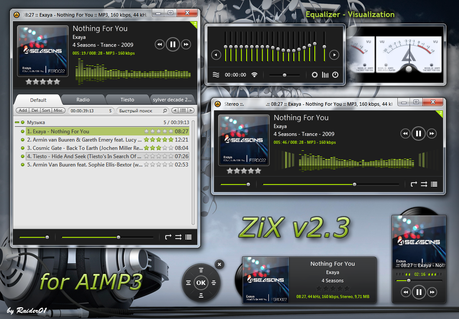Pause playback in the playlist window
Viewport: 459px width, 319px height.
coord(173,45)
